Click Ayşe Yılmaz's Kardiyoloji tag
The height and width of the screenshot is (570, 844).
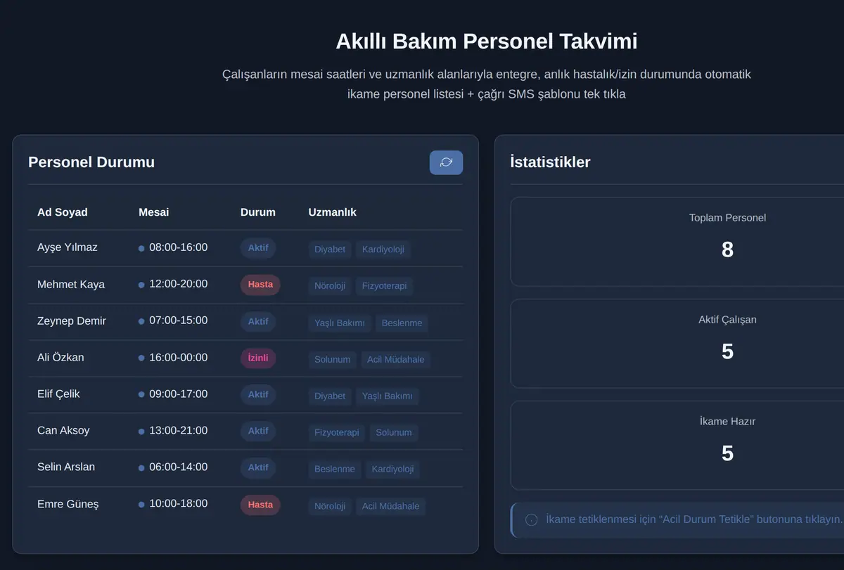tap(383, 250)
